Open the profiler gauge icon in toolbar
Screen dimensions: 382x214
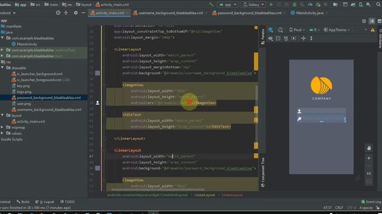click(310, 4)
